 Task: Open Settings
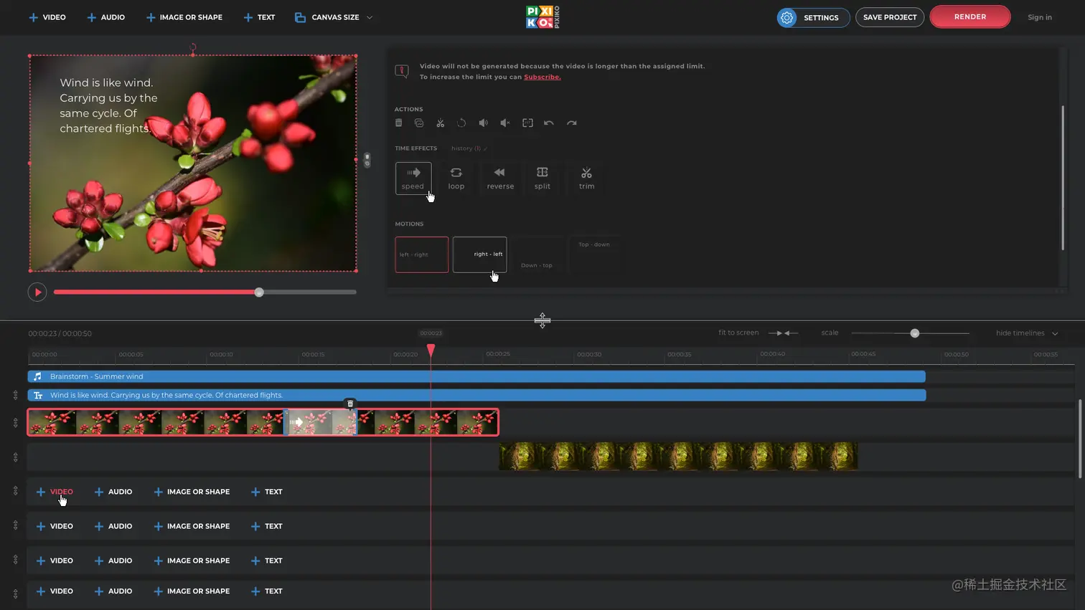tap(813, 17)
